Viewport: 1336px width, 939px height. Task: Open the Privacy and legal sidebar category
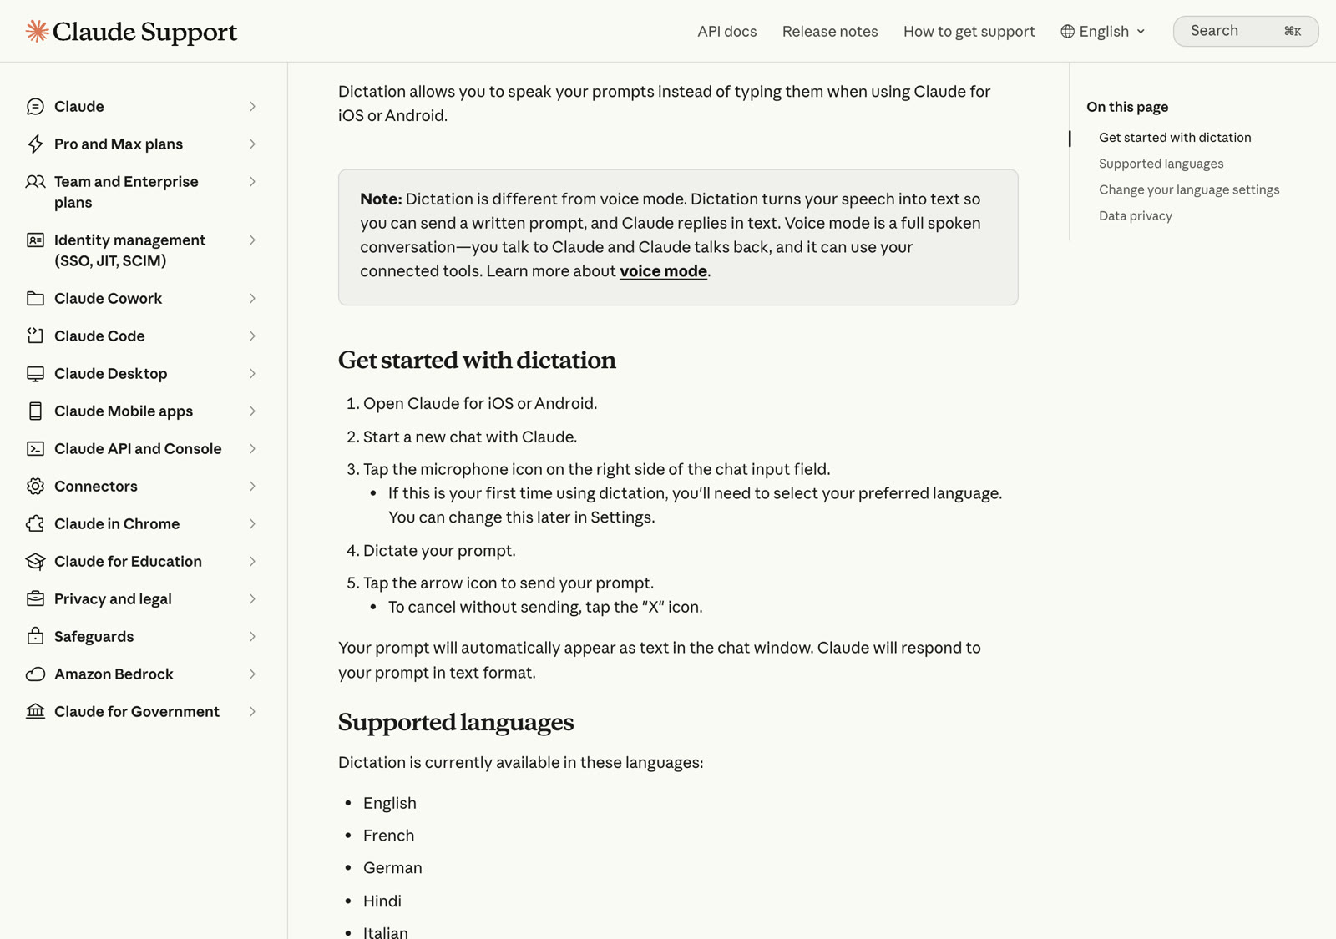[142, 598]
